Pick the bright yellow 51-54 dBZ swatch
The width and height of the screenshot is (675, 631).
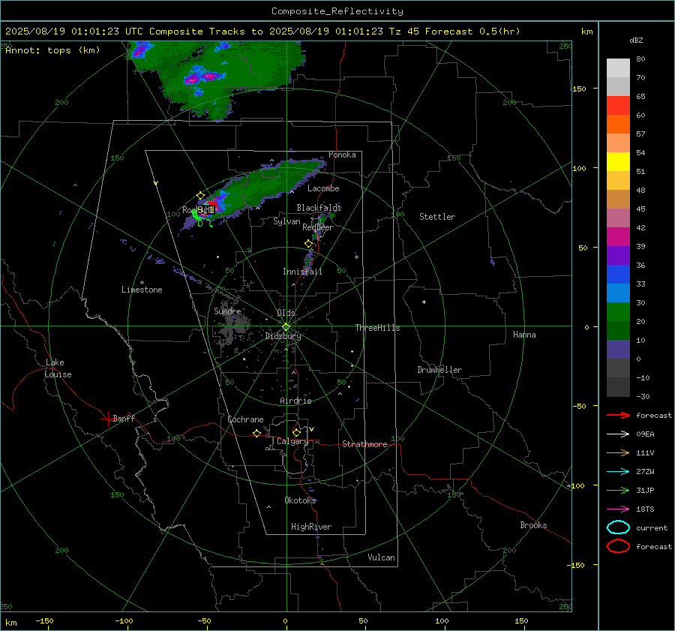pyautogui.click(x=618, y=162)
